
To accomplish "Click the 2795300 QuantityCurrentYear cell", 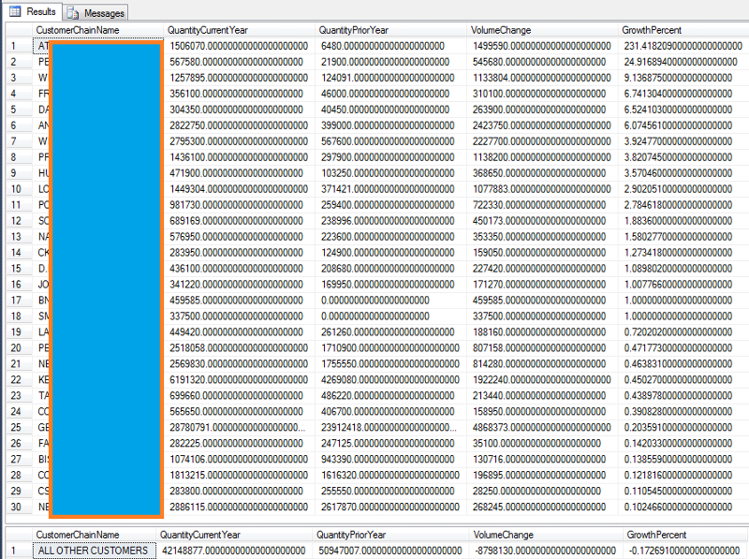I will point(240,141).
